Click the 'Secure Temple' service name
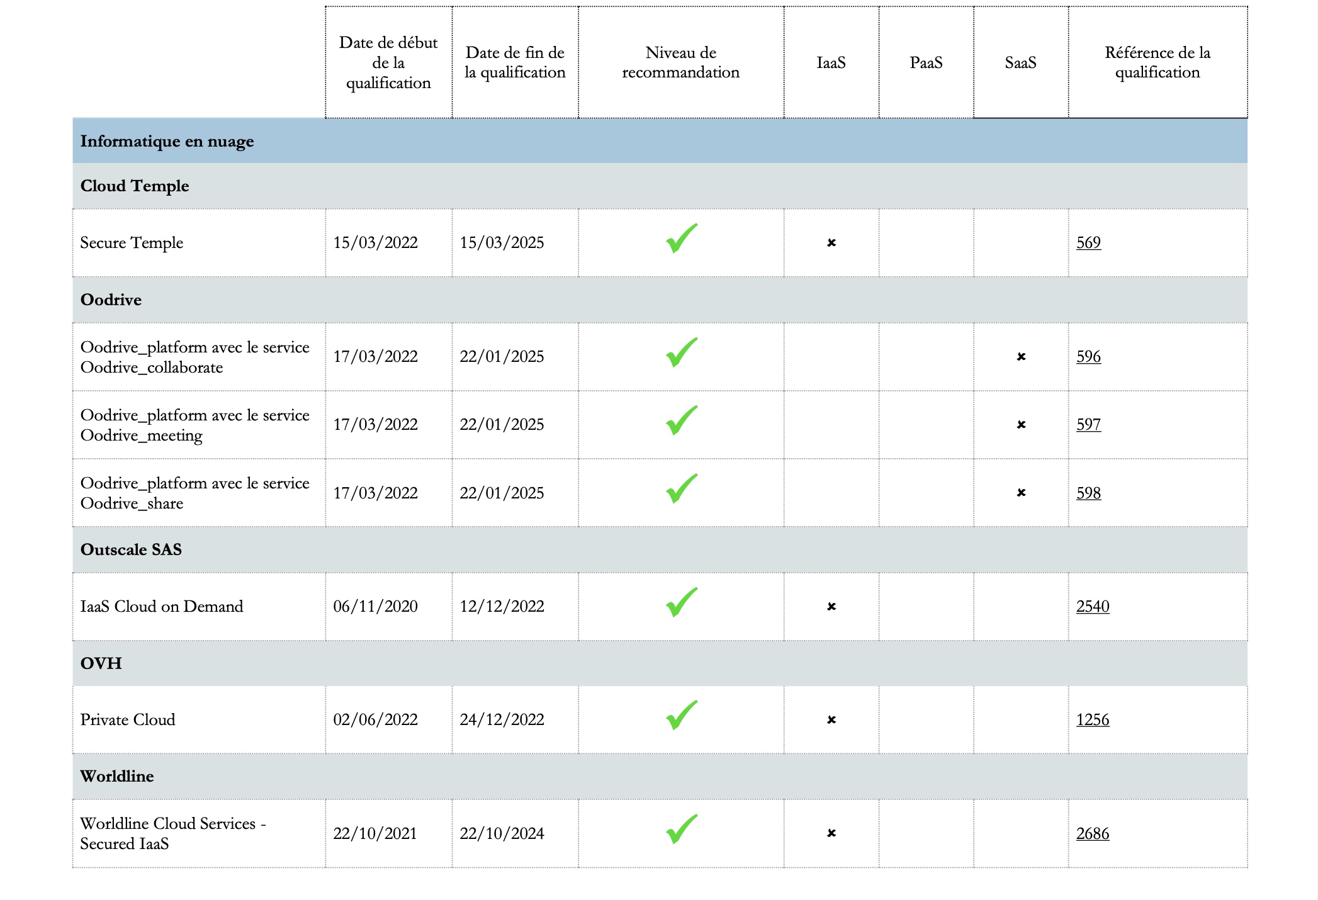Screen dimensions: 1318x900 click(132, 243)
